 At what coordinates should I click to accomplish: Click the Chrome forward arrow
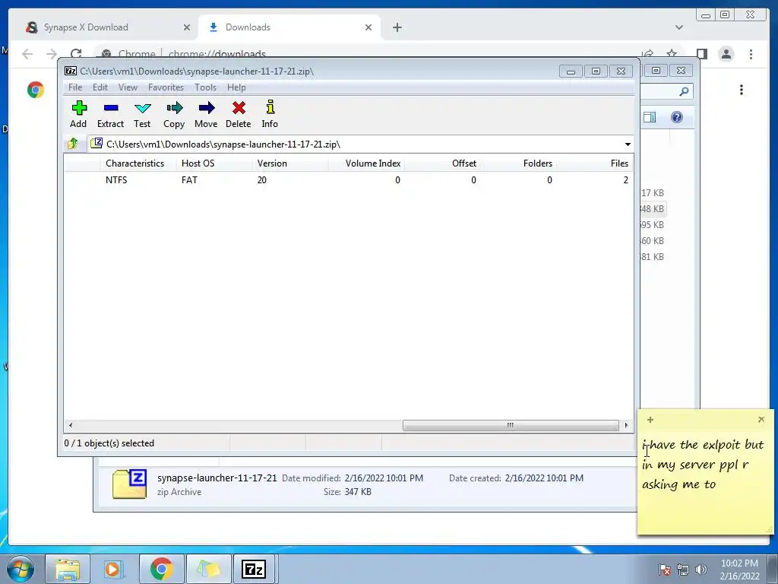click(x=52, y=54)
